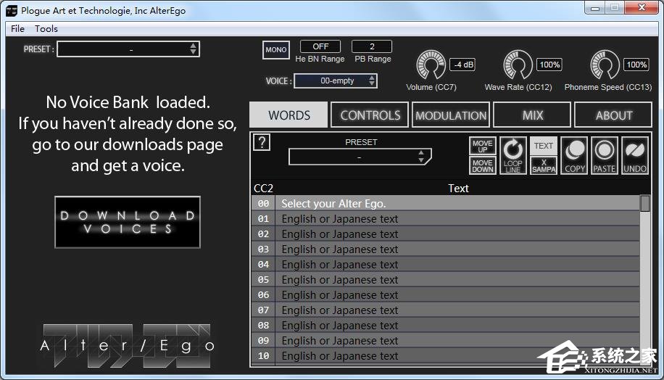Click the Volume (CC7) knob
Image resolution: width=664 pixels, height=380 pixels.
tap(431, 66)
